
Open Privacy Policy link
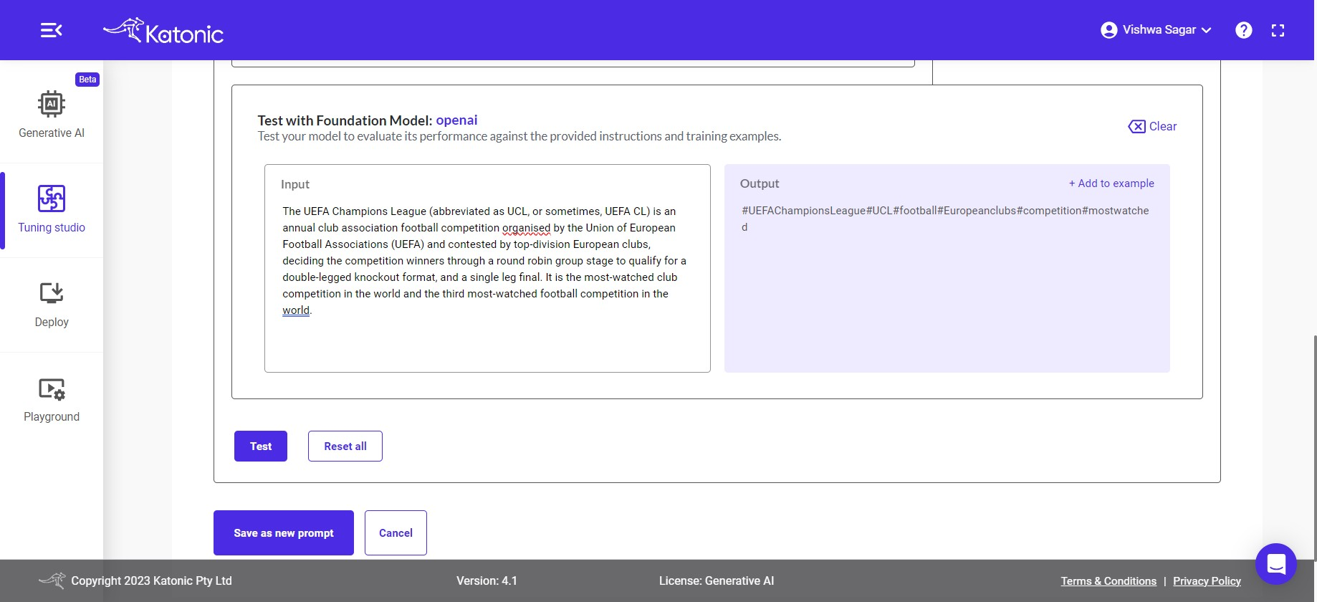point(1207,581)
